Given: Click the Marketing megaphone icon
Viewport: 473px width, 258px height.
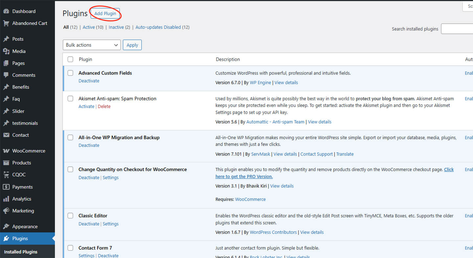Looking at the screenshot, I should click(6, 211).
